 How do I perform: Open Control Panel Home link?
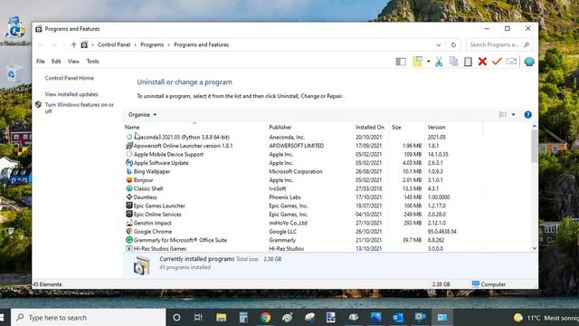point(70,78)
